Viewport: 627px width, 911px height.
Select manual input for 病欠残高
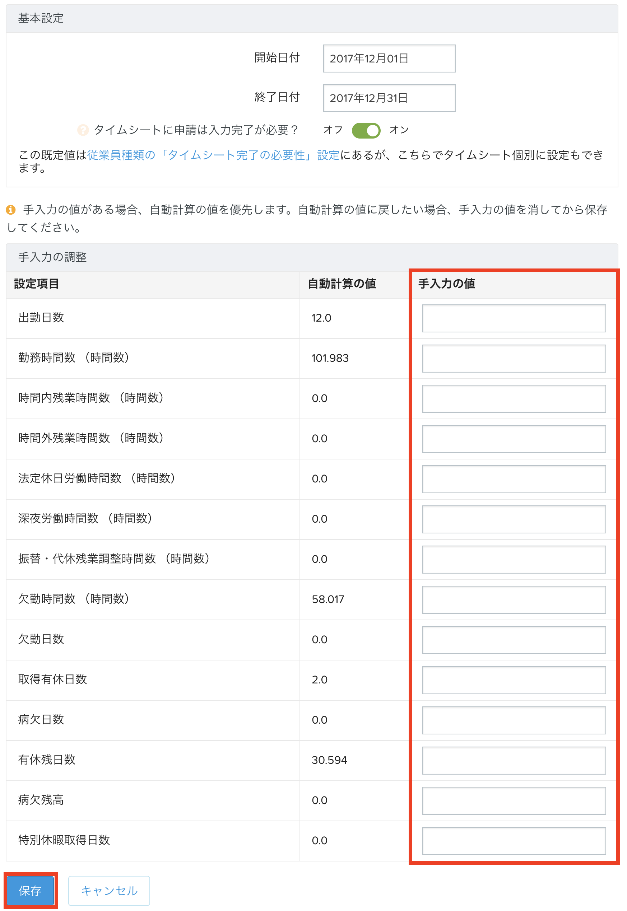click(x=514, y=800)
